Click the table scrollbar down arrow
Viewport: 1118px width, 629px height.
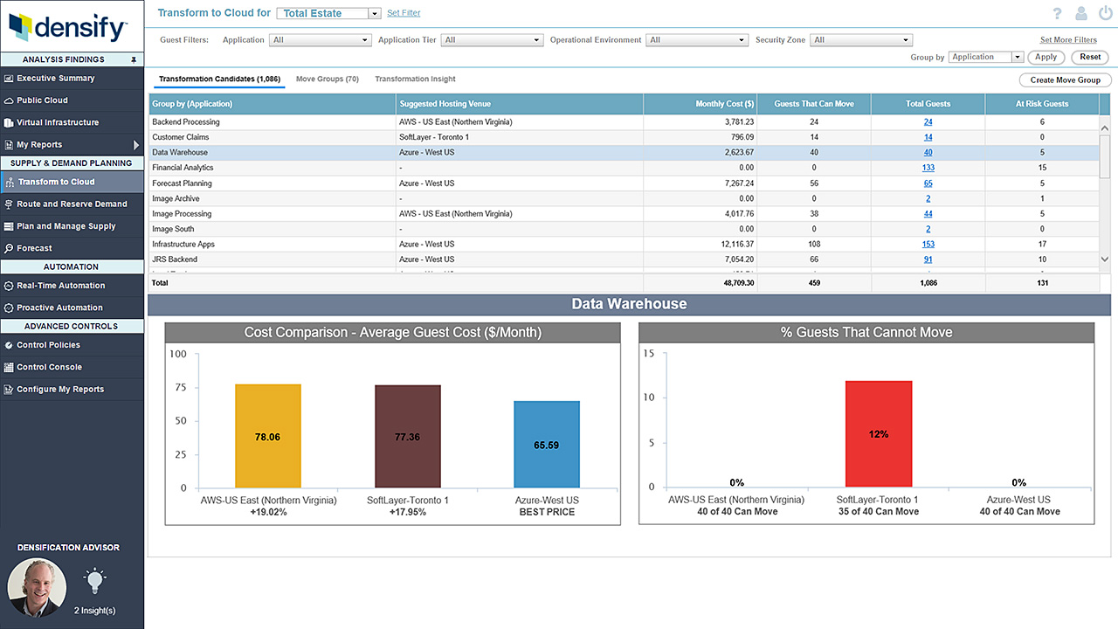click(x=1105, y=259)
